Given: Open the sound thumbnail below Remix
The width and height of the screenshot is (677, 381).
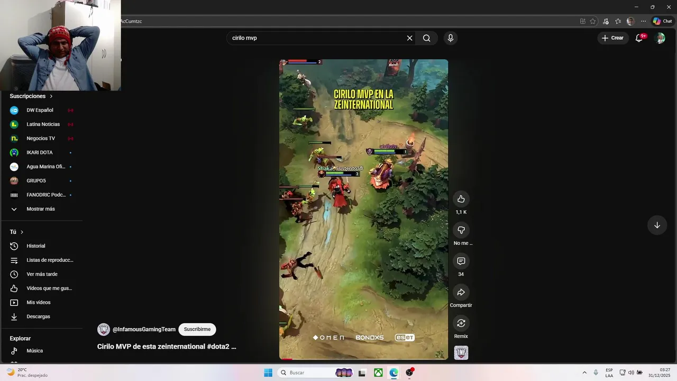Looking at the screenshot, I should pyautogui.click(x=461, y=352).
